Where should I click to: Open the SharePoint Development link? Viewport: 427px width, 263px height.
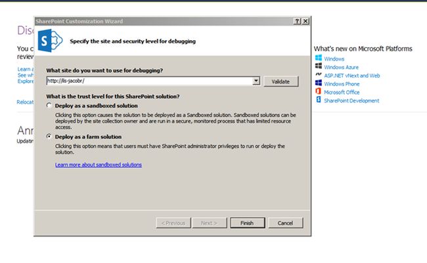pyautogui.click(x=351, y=101)
